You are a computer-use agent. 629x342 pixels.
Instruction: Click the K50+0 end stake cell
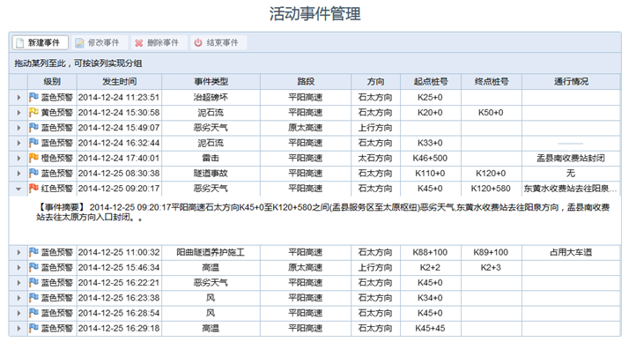[491, 113]
